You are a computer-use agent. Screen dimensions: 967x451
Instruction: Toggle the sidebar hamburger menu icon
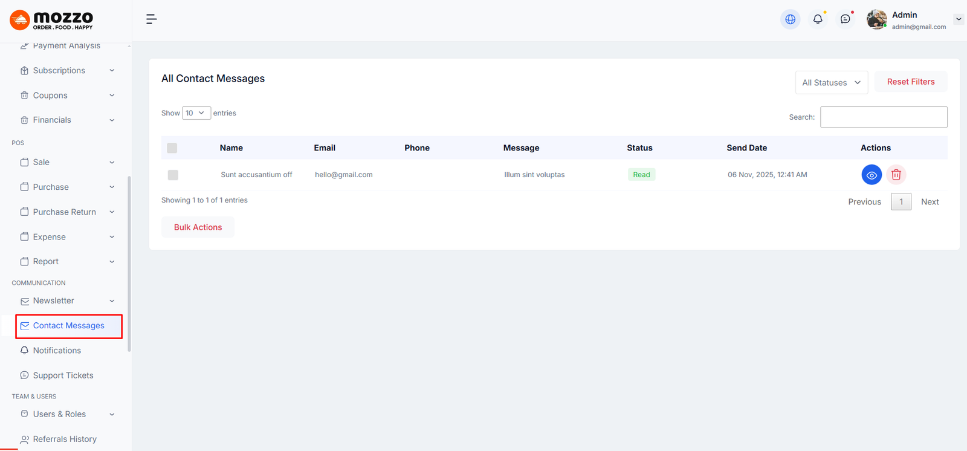(151, 19)
